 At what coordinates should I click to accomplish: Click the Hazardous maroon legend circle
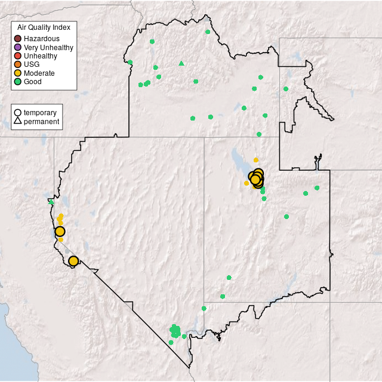[18, 39]
